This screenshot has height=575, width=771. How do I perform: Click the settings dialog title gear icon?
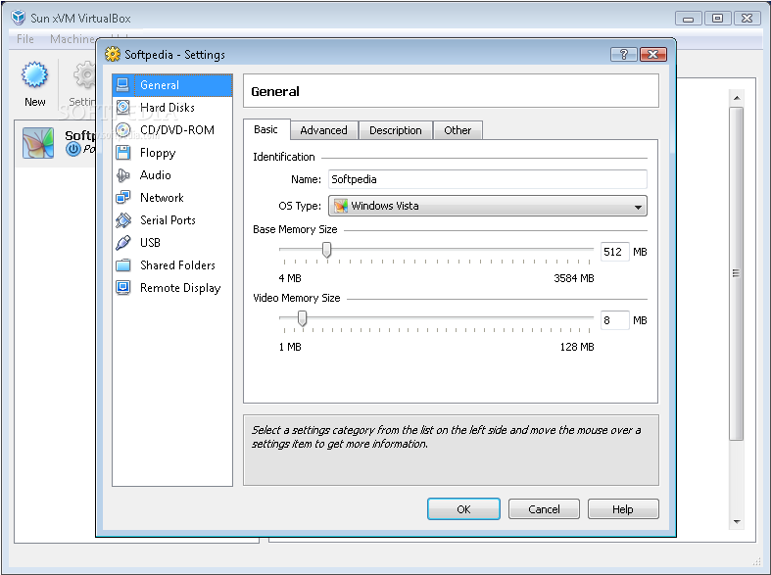[x=113, y=54]
